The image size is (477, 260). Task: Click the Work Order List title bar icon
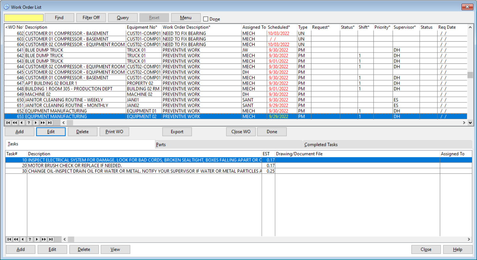coord(6,7)
